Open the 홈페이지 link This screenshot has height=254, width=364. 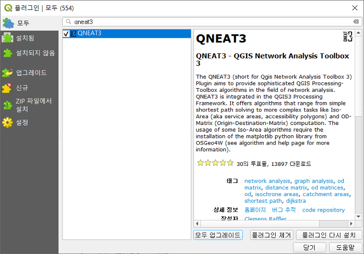coord(255,210)
